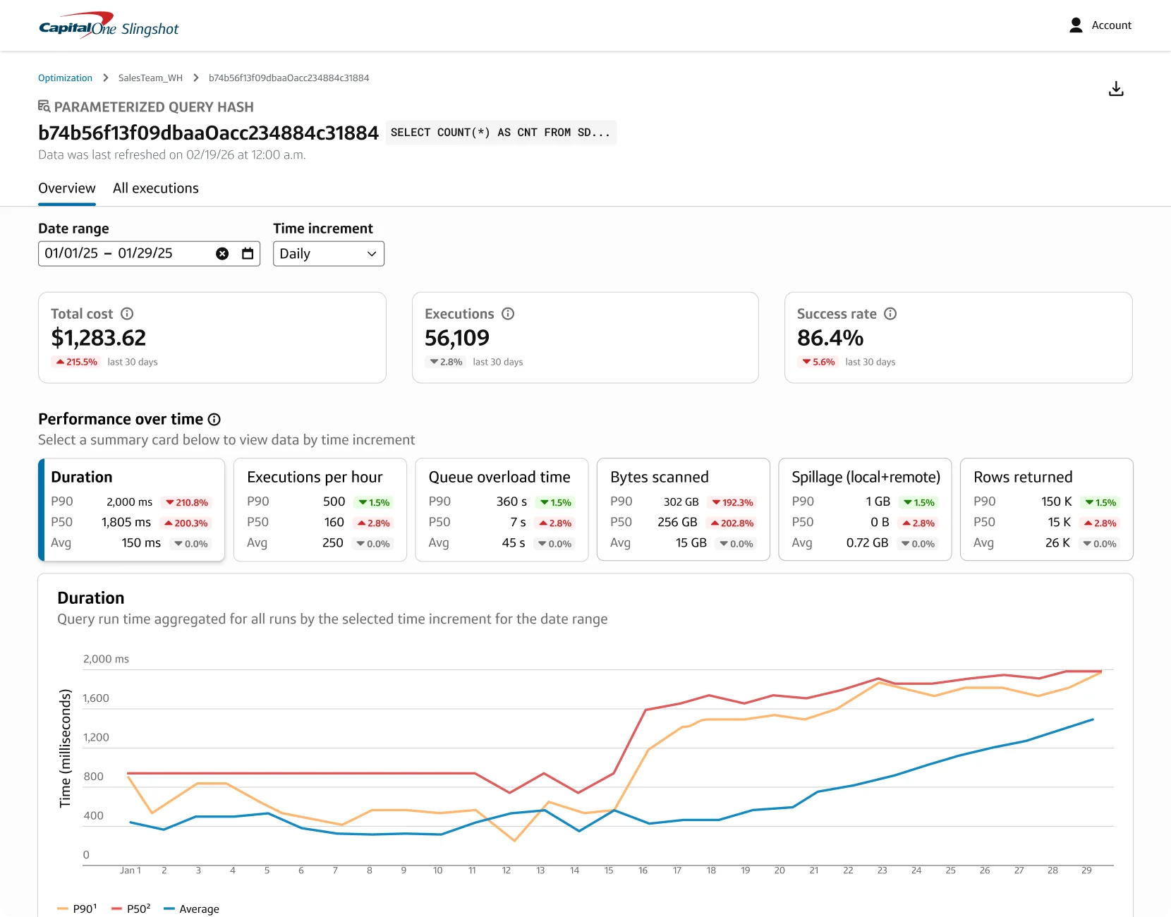The height and width of the screenshot is (917, 1171).
Task: Toggle the P50 series in chart legend
Action: coord(131,909)
